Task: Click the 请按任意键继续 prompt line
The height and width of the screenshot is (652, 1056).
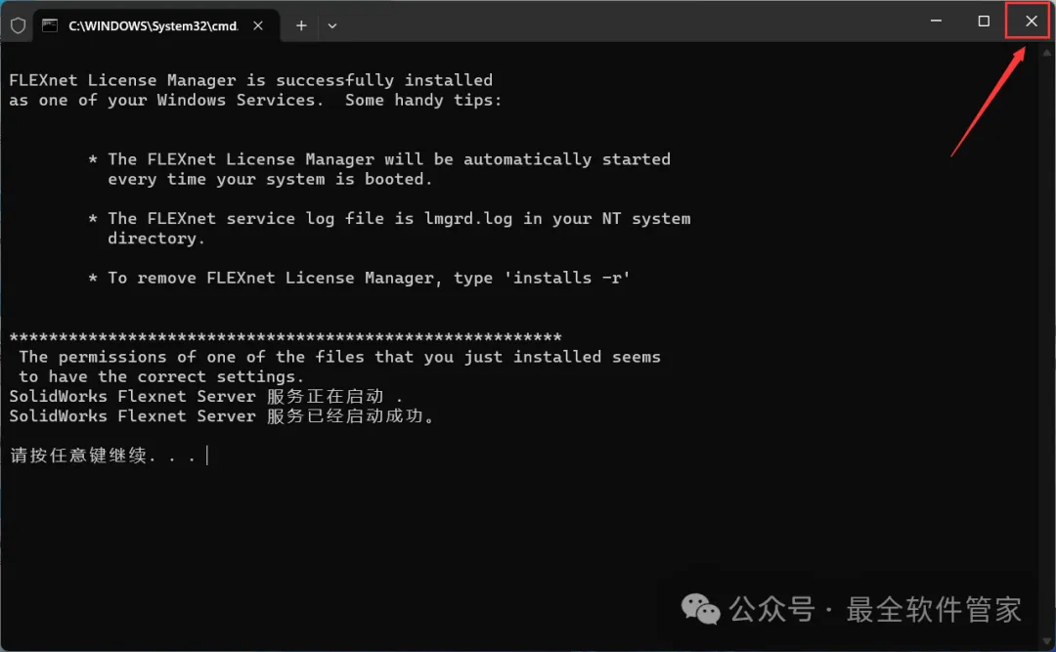Action: (103, 456)
